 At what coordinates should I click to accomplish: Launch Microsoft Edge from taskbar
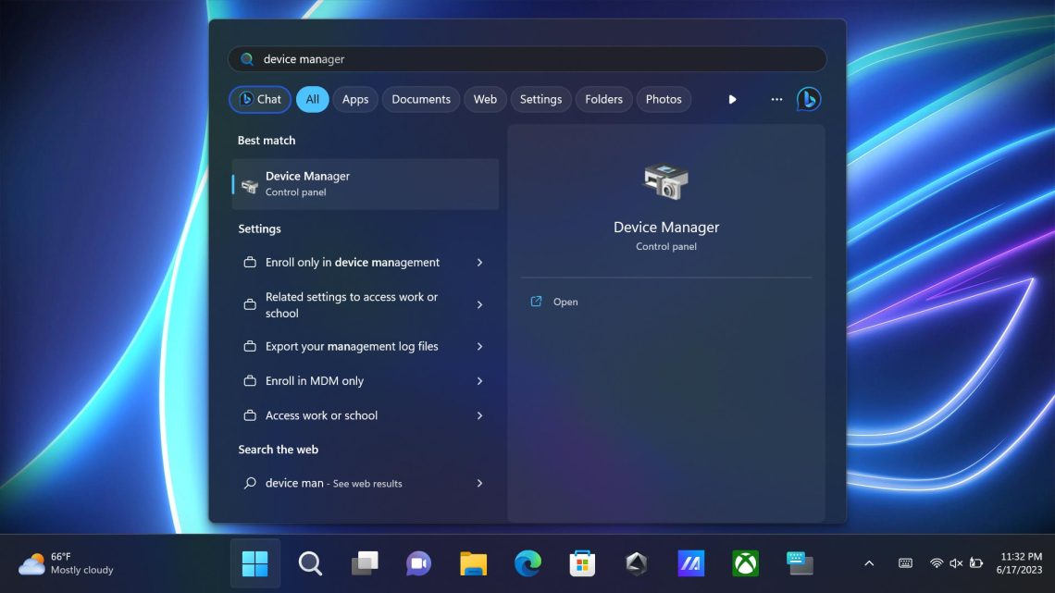click(527, 563)
